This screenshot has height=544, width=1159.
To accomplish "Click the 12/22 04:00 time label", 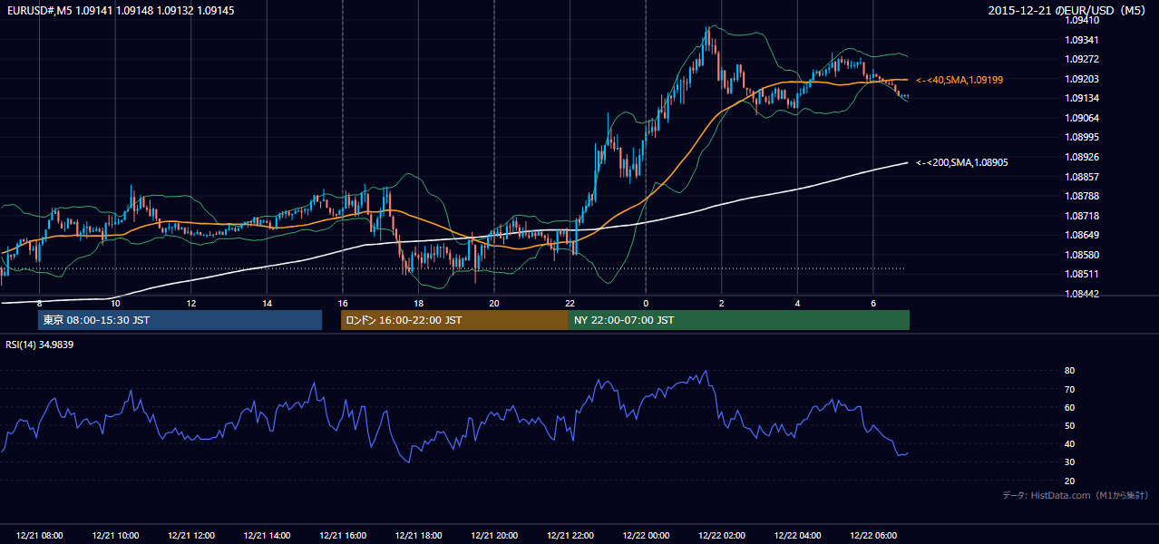I will tap(797, 536).
